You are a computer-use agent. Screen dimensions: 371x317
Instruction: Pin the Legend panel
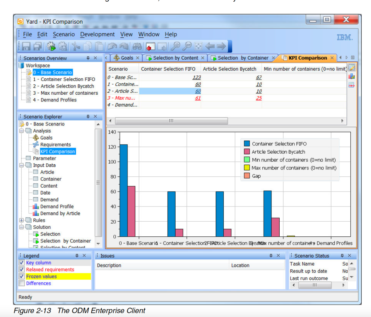pyautogui.click(x=77, y=256)
